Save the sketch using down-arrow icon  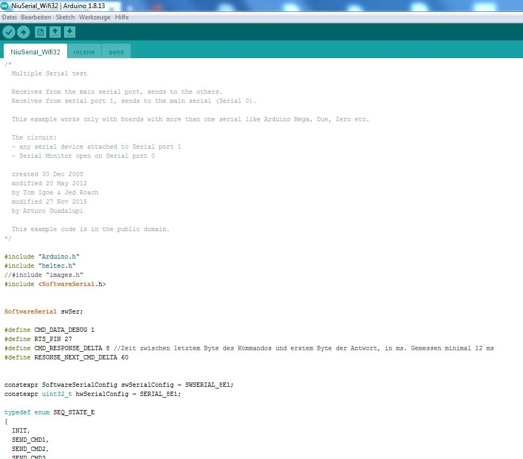[x=69, y=32]
